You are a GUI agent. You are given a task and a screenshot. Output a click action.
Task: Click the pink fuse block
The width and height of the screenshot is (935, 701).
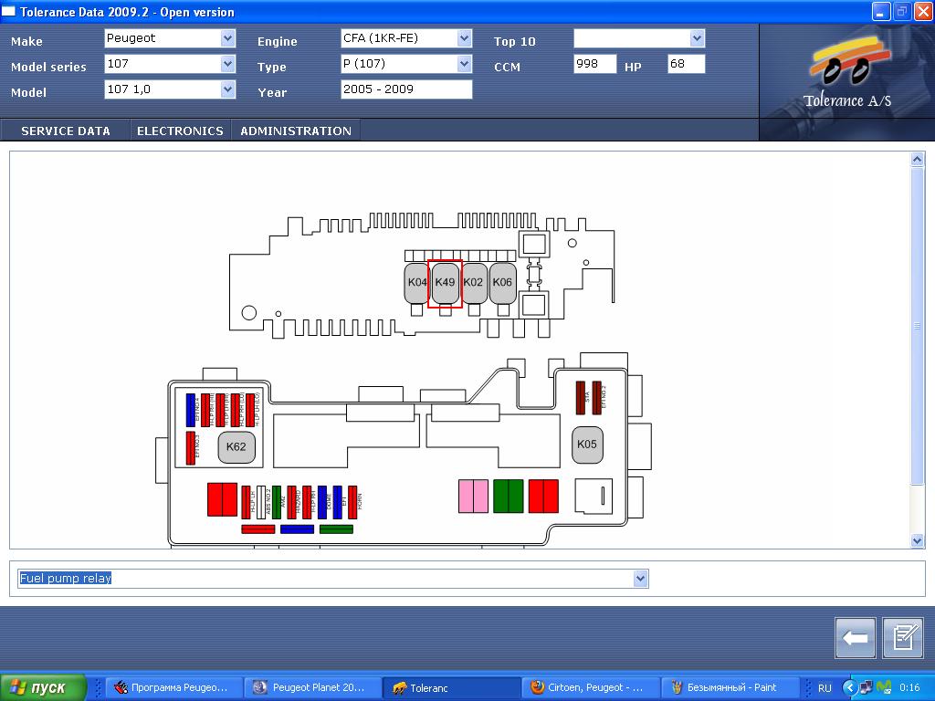(474, 496)
